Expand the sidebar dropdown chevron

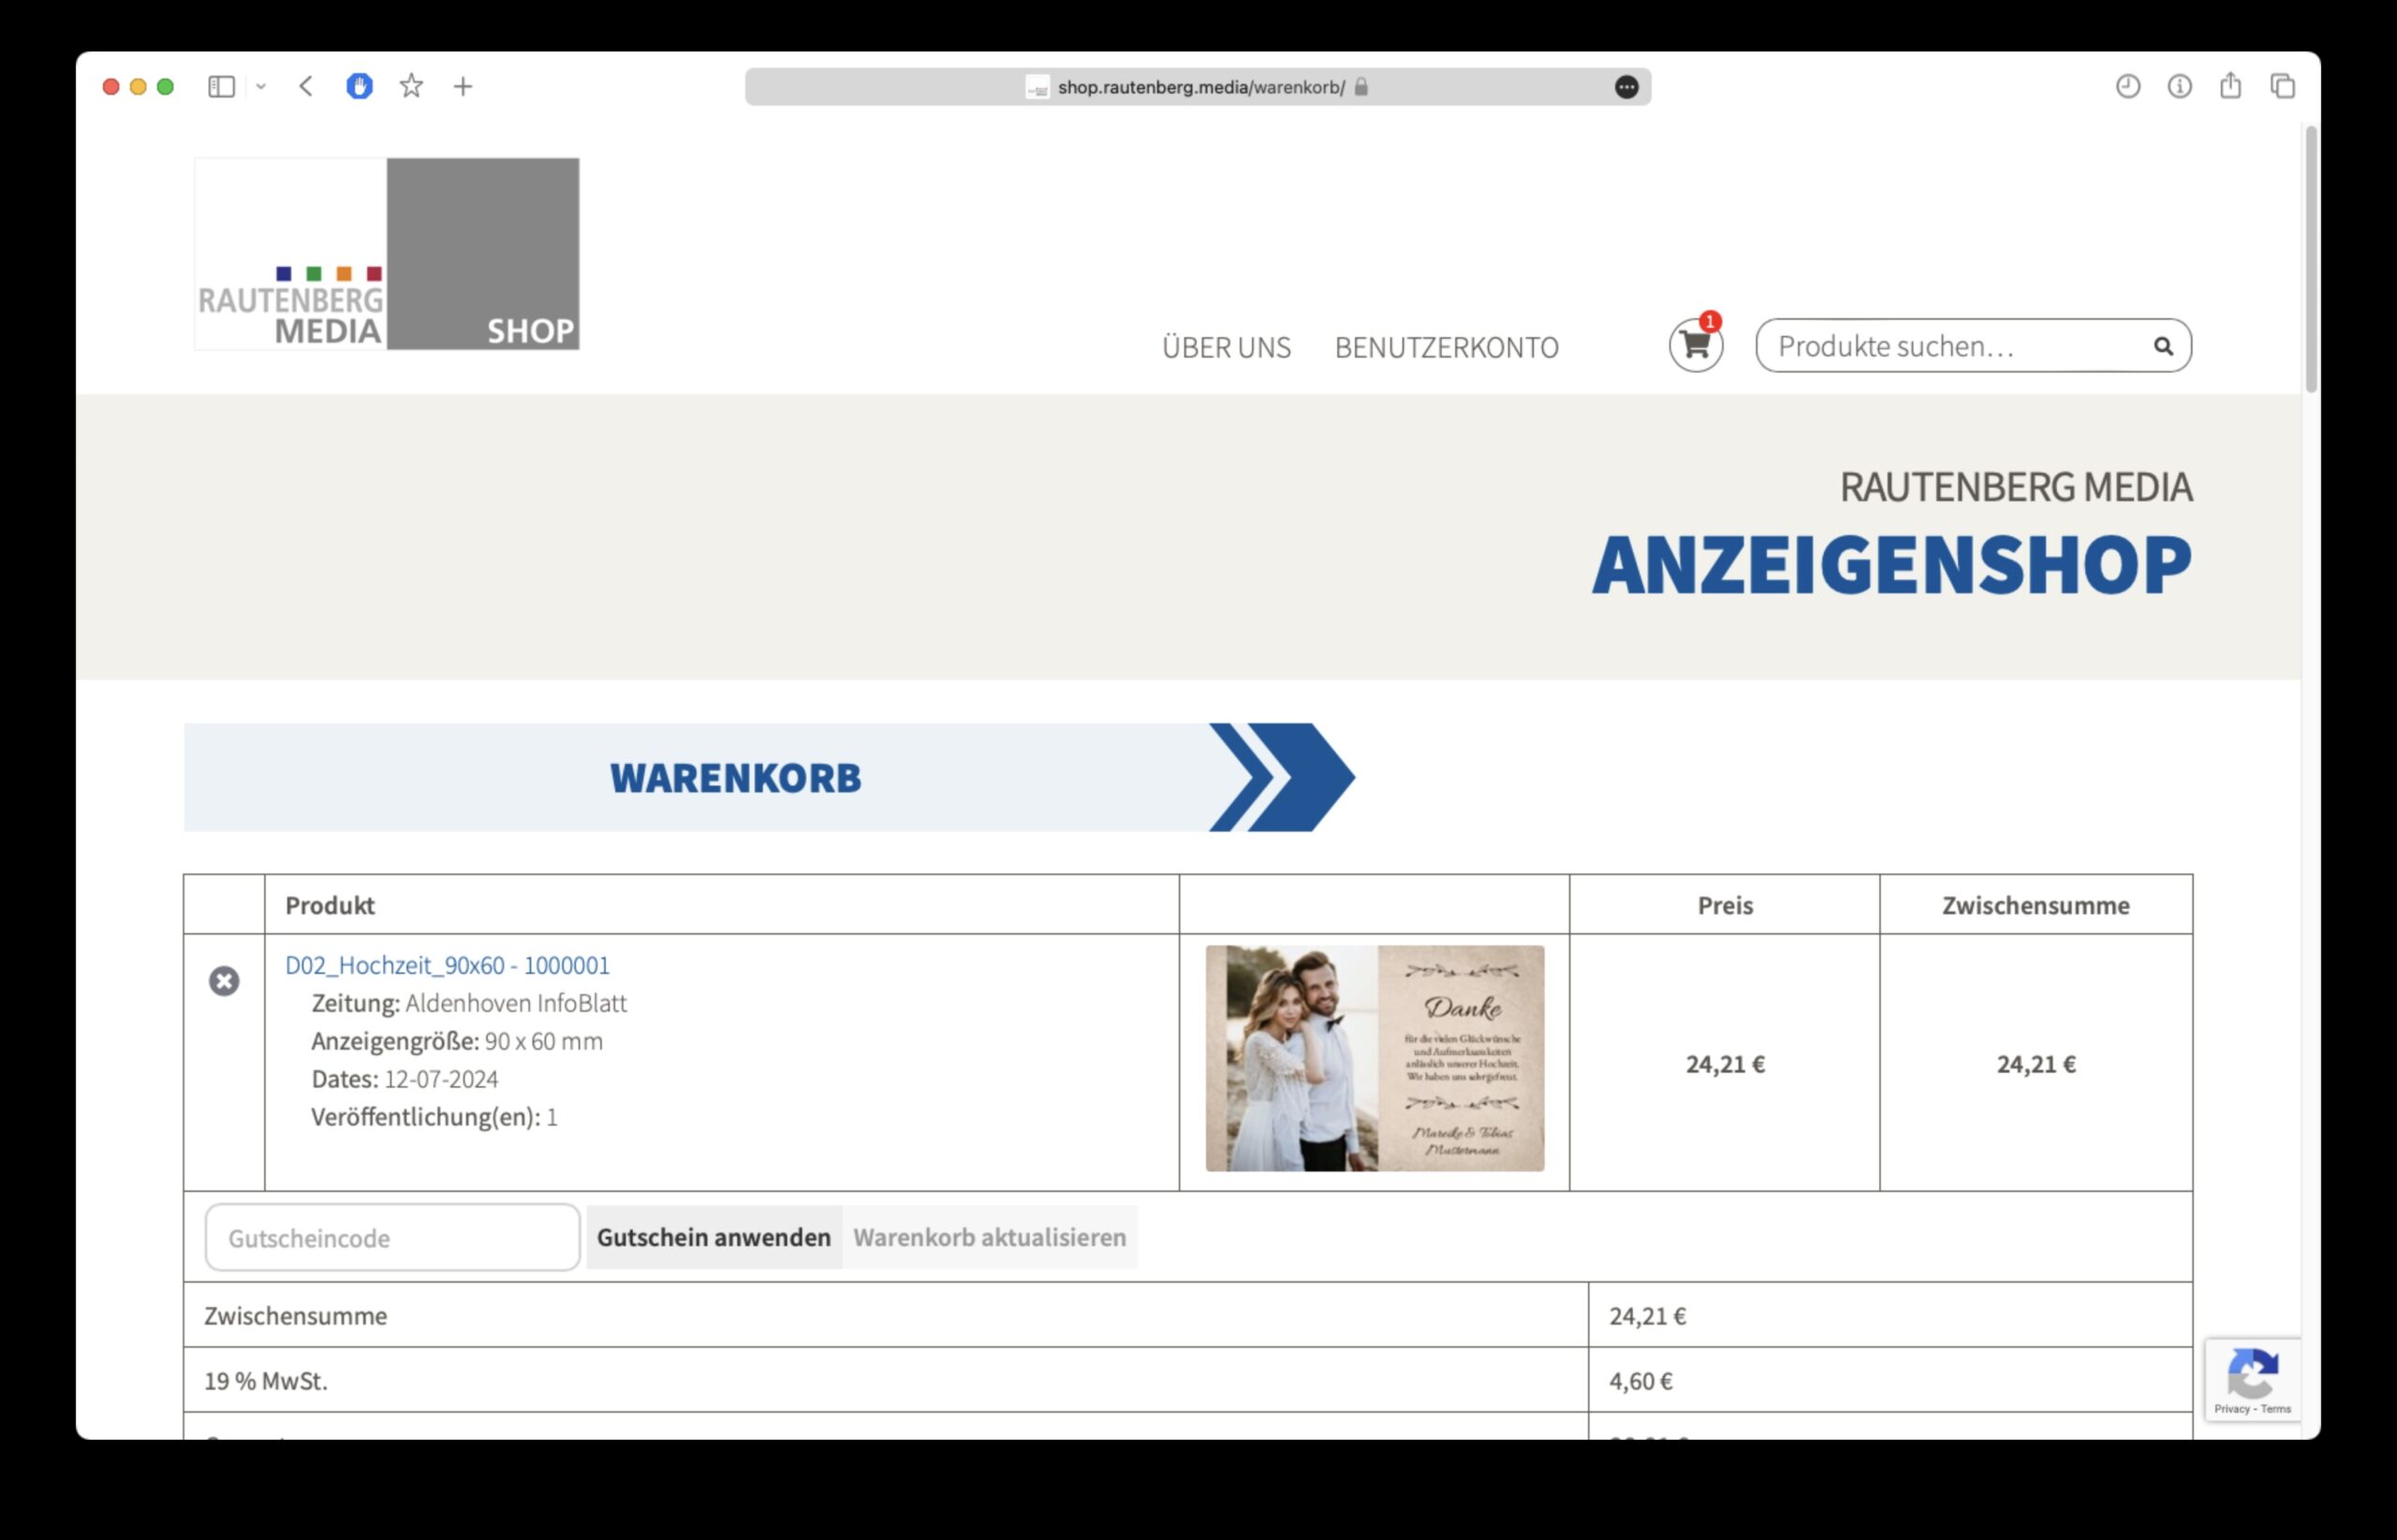(x=261, y=87)
